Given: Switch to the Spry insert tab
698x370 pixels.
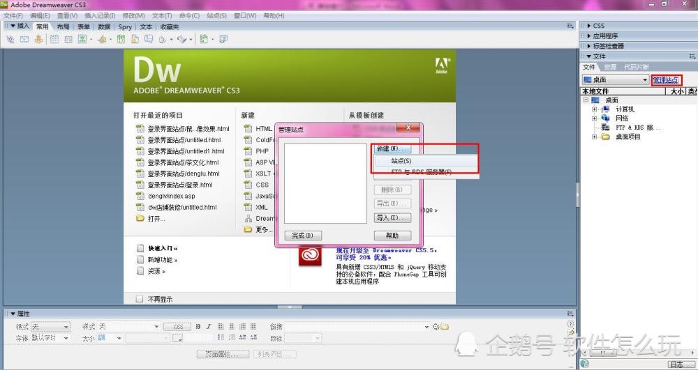Looking at the screenshot, I should coord(125,26).
